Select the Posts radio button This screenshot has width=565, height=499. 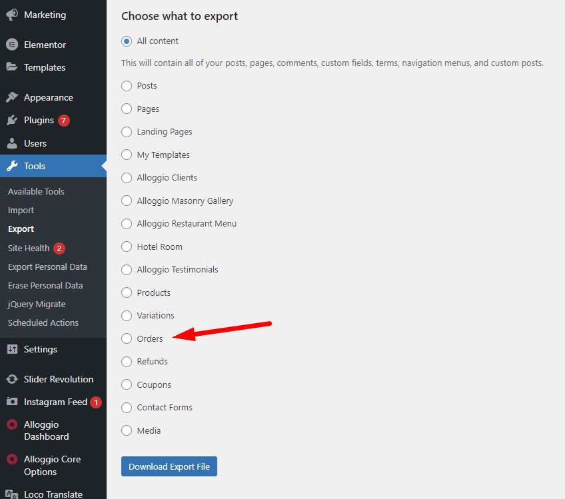point(127,86)
